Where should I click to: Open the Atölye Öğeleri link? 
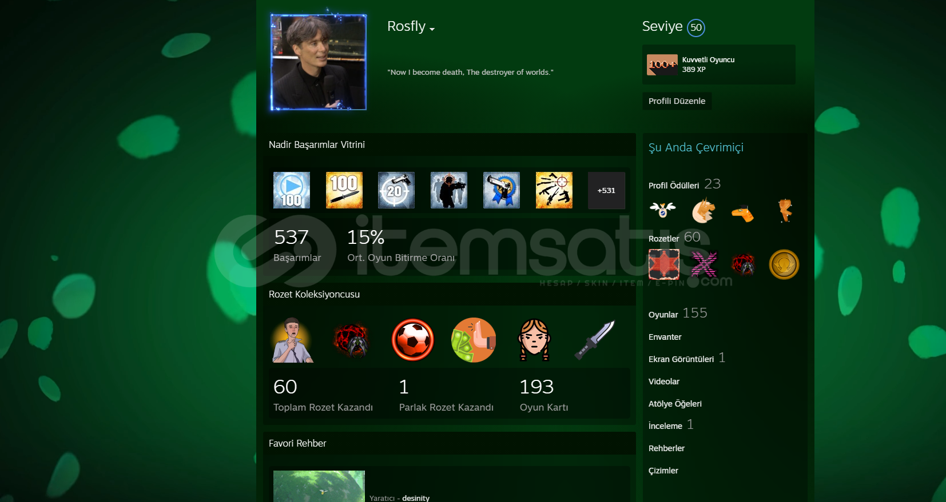[x=675, y=404]
